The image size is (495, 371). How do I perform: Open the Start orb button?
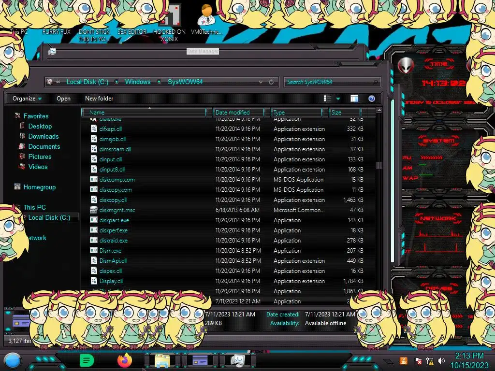point(12,361)
